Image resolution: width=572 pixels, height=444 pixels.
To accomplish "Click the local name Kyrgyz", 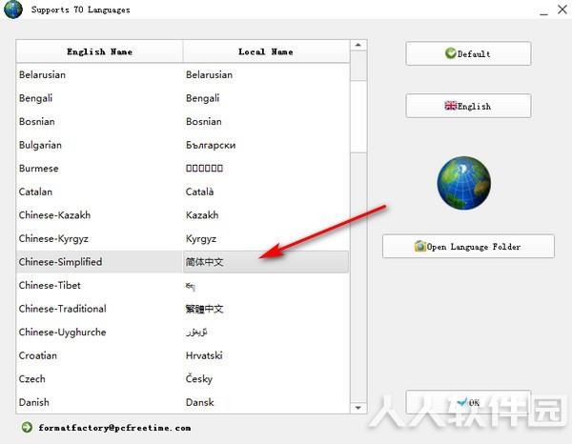I will pos(201,239).
